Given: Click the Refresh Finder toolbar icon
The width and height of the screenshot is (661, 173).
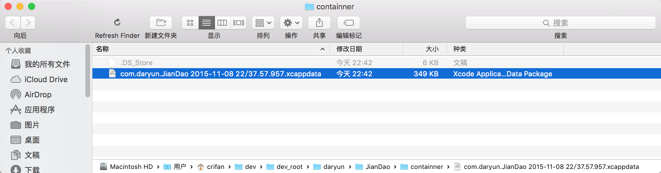Looking at the screenshot, I should coord(117,22).
